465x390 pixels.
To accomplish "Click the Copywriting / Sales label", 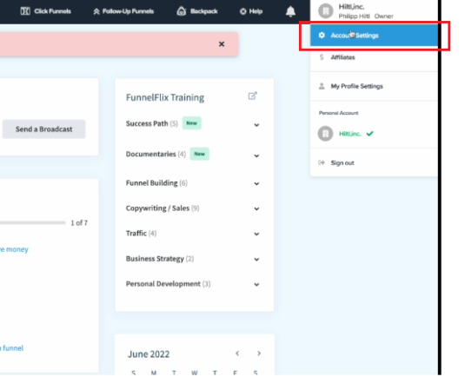I will [x=158, y=208].
